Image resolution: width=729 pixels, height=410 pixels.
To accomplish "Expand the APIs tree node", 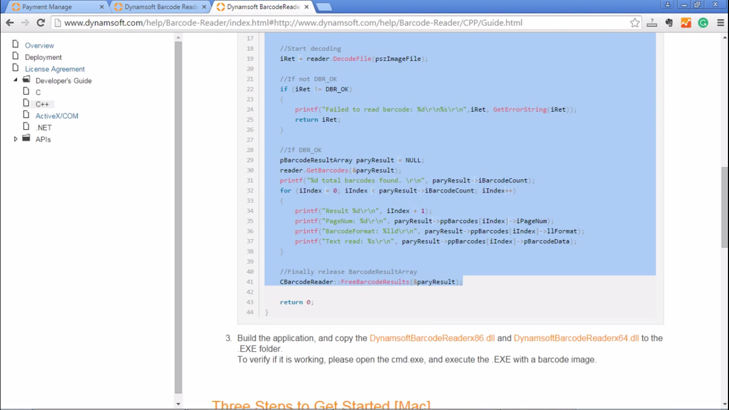I will click(x=15, y=139).
